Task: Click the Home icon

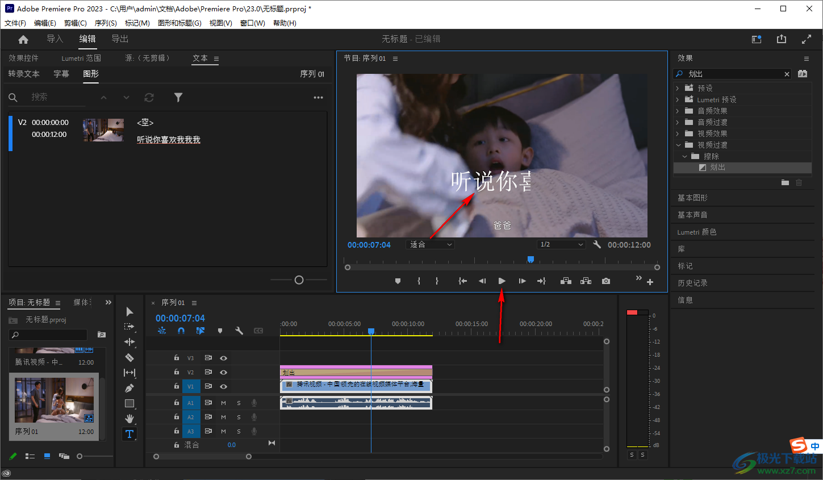Action: tap(23, 39)
